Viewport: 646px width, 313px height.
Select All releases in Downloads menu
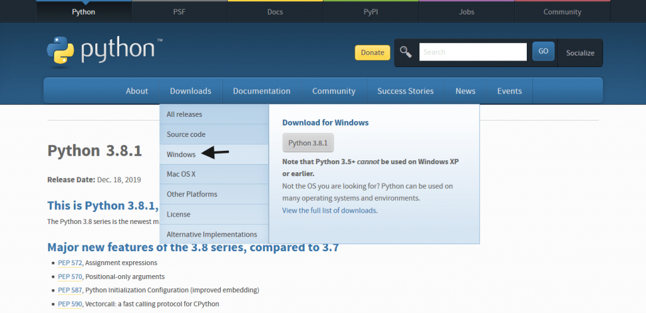(214, 114)
